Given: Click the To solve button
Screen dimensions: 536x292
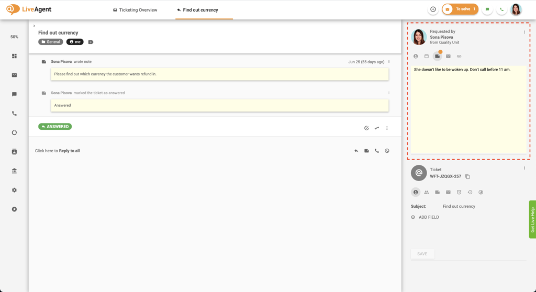Looking at the screenshot, I should point(460,9).
